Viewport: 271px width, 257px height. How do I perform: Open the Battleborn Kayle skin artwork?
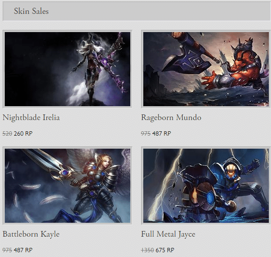click(68, 185)
